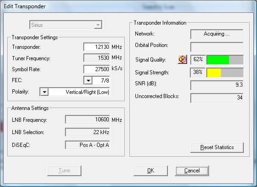Open the FEC dropdown arrow
The height and width of the screenshot is (187, 257).
tap(88, 80)
